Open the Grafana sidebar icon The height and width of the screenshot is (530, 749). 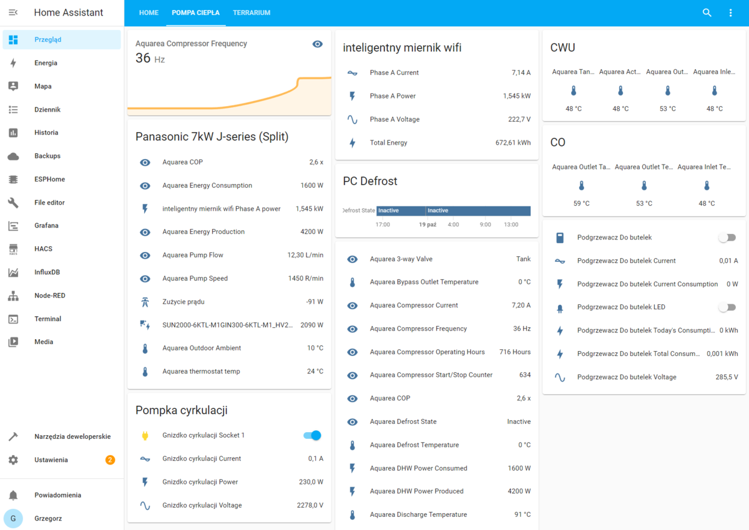coord(13,226)
